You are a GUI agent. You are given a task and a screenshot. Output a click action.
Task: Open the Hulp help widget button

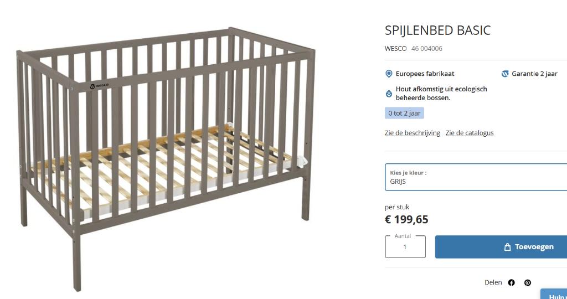point(554,295)
